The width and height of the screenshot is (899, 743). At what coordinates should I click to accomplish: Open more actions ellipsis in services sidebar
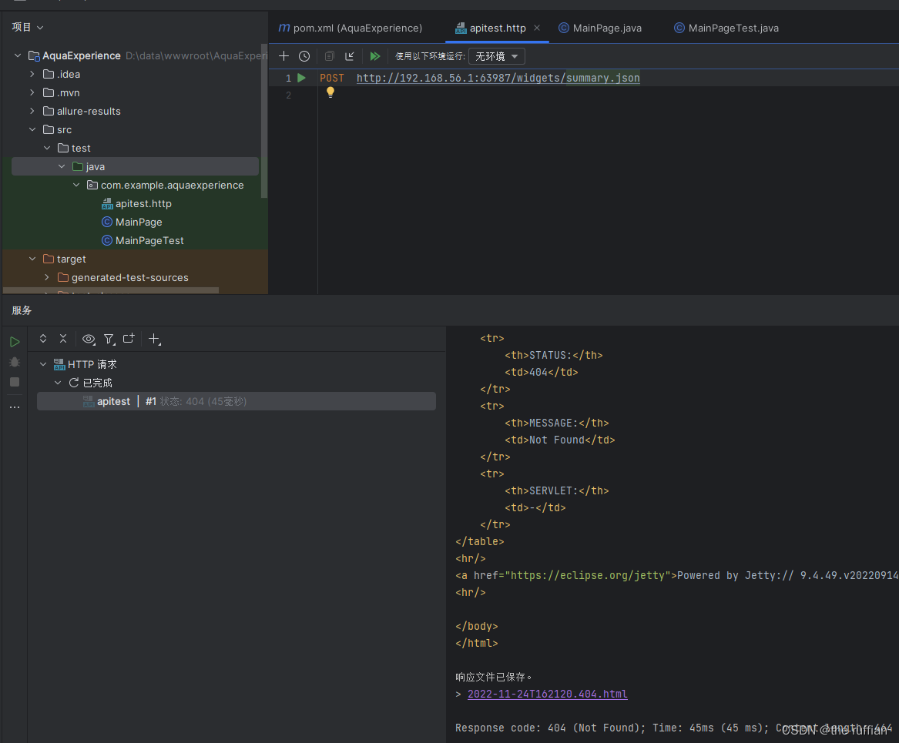pos(15,407)
